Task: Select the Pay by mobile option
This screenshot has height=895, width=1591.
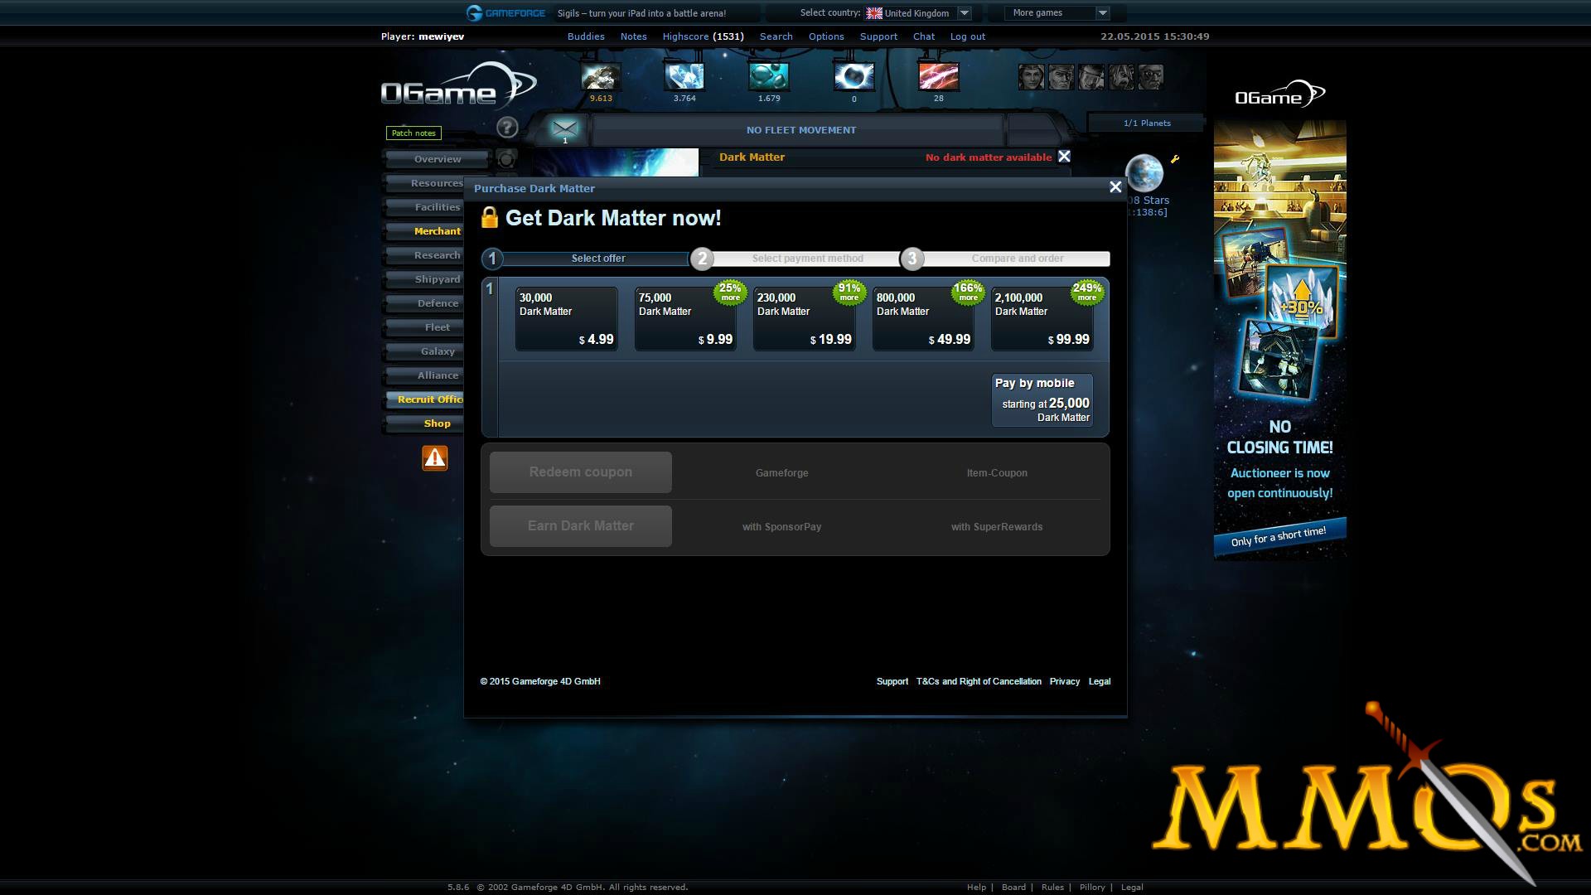Action: [x=1042, y=400]
